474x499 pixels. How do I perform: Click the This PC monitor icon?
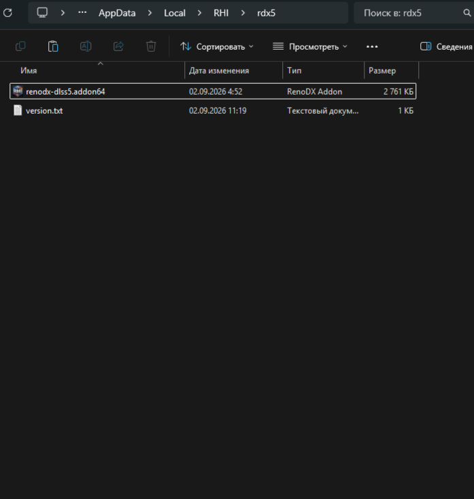42,13
